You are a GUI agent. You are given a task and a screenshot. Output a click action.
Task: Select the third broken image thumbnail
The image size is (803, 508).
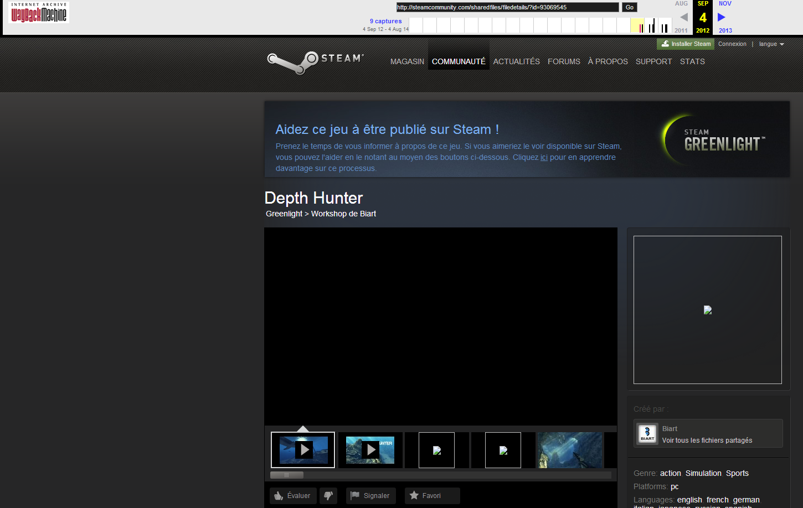tap(436, 450)
